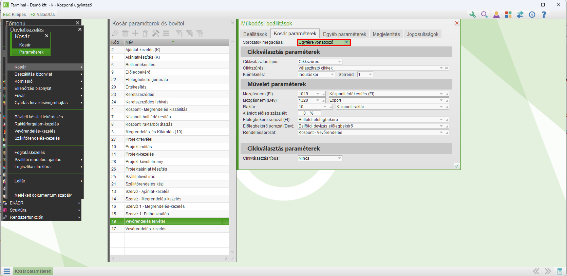The image size is (567, 276).
Task: Open the Leltár menu item
Action: pos(45,181)
